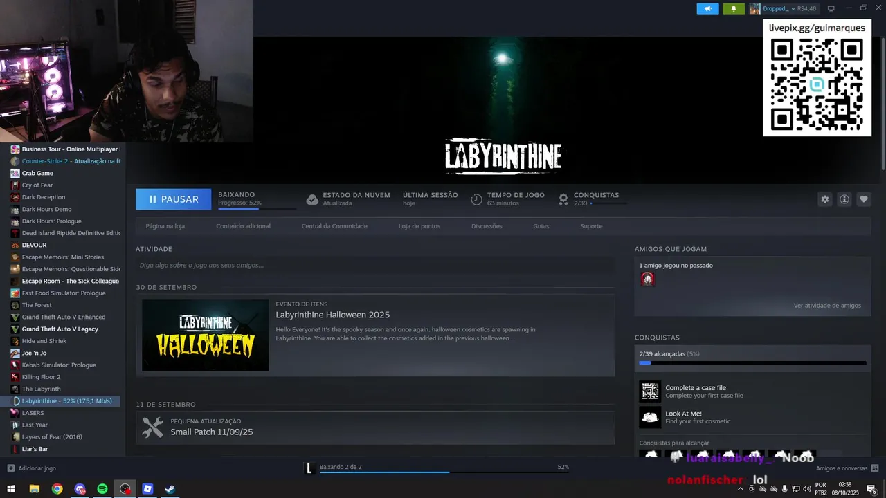This screenshot has width=886, height=498.
Task: Open Ver atividade de amigos link
Action: tap(827, 305)
